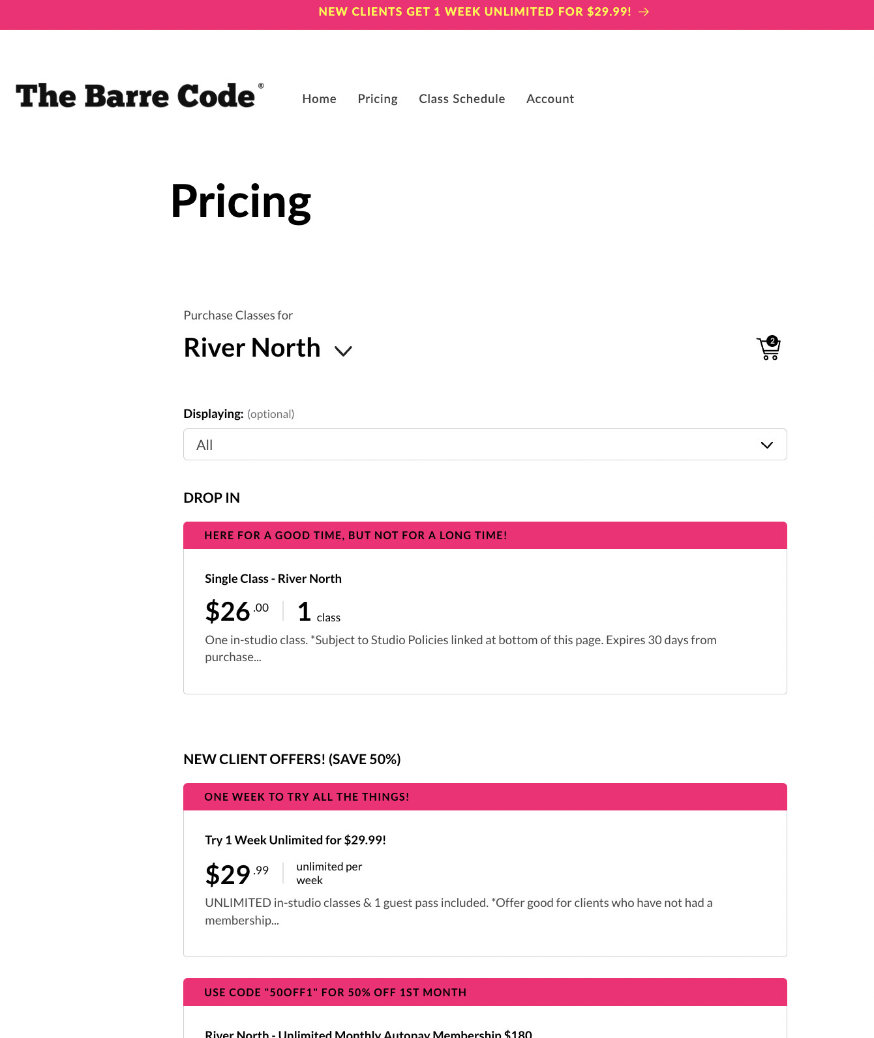Click the 'One week to try' card header

pyautogui.click(x=485, y=797)
